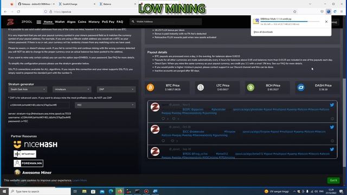This screenshot has width=347, height=195.
Task: Open the Home menu item
Action: pos(48,22)
